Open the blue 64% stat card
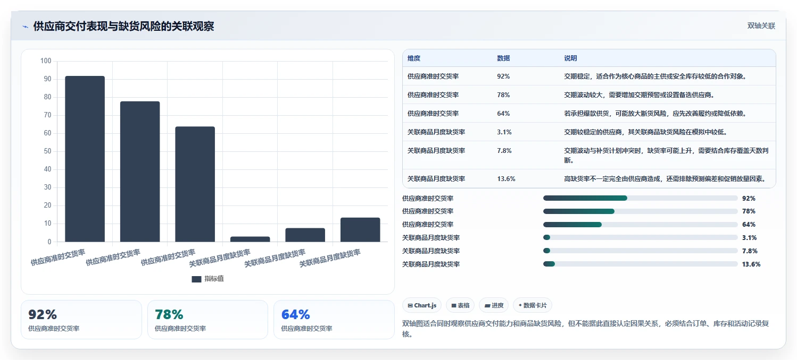This screenshot has width=797, height=360. coord(334,320)
